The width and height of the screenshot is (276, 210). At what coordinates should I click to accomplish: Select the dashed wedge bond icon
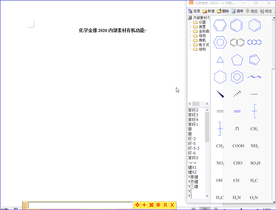coord(237,94)
